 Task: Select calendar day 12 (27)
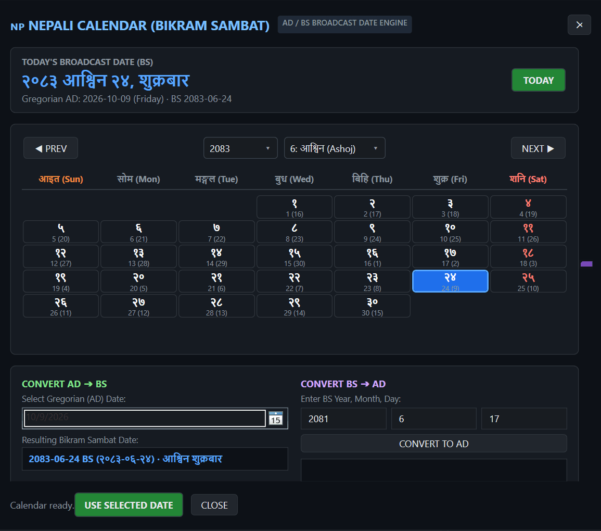[61, 257]
